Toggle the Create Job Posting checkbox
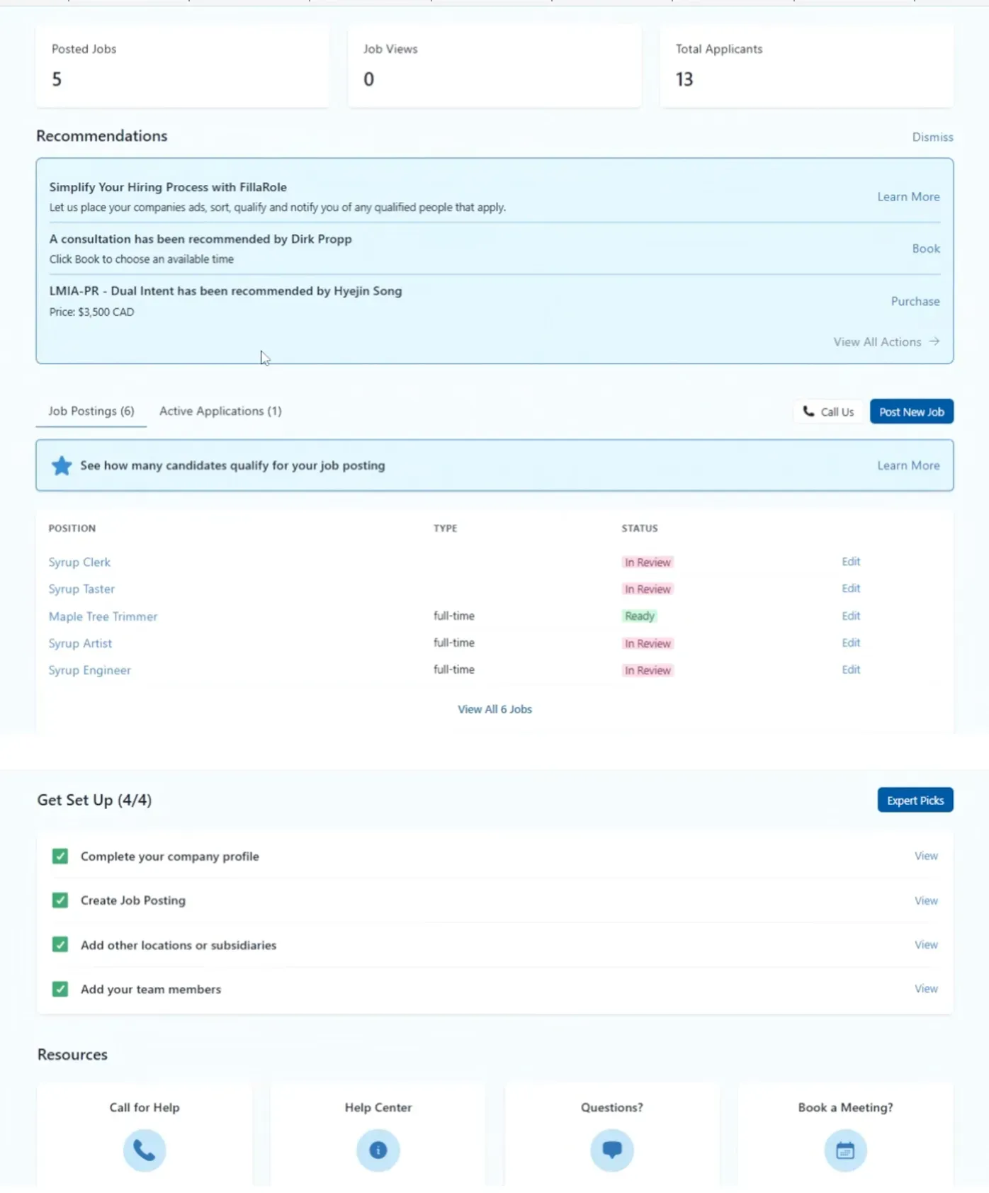This screenshot has width=989, height=1193. point(60,900)
